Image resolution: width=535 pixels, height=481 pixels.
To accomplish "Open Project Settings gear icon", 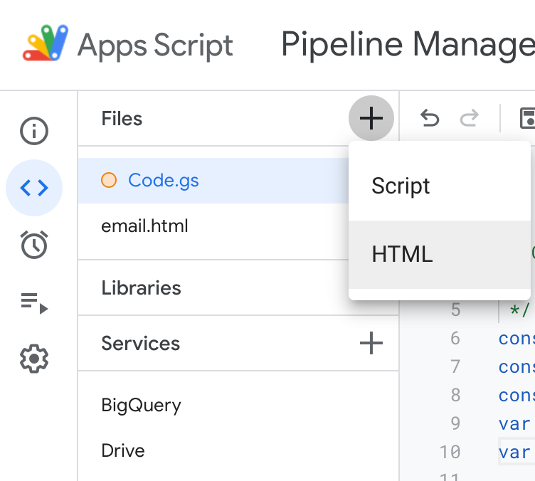I will [x=34, y=359].
